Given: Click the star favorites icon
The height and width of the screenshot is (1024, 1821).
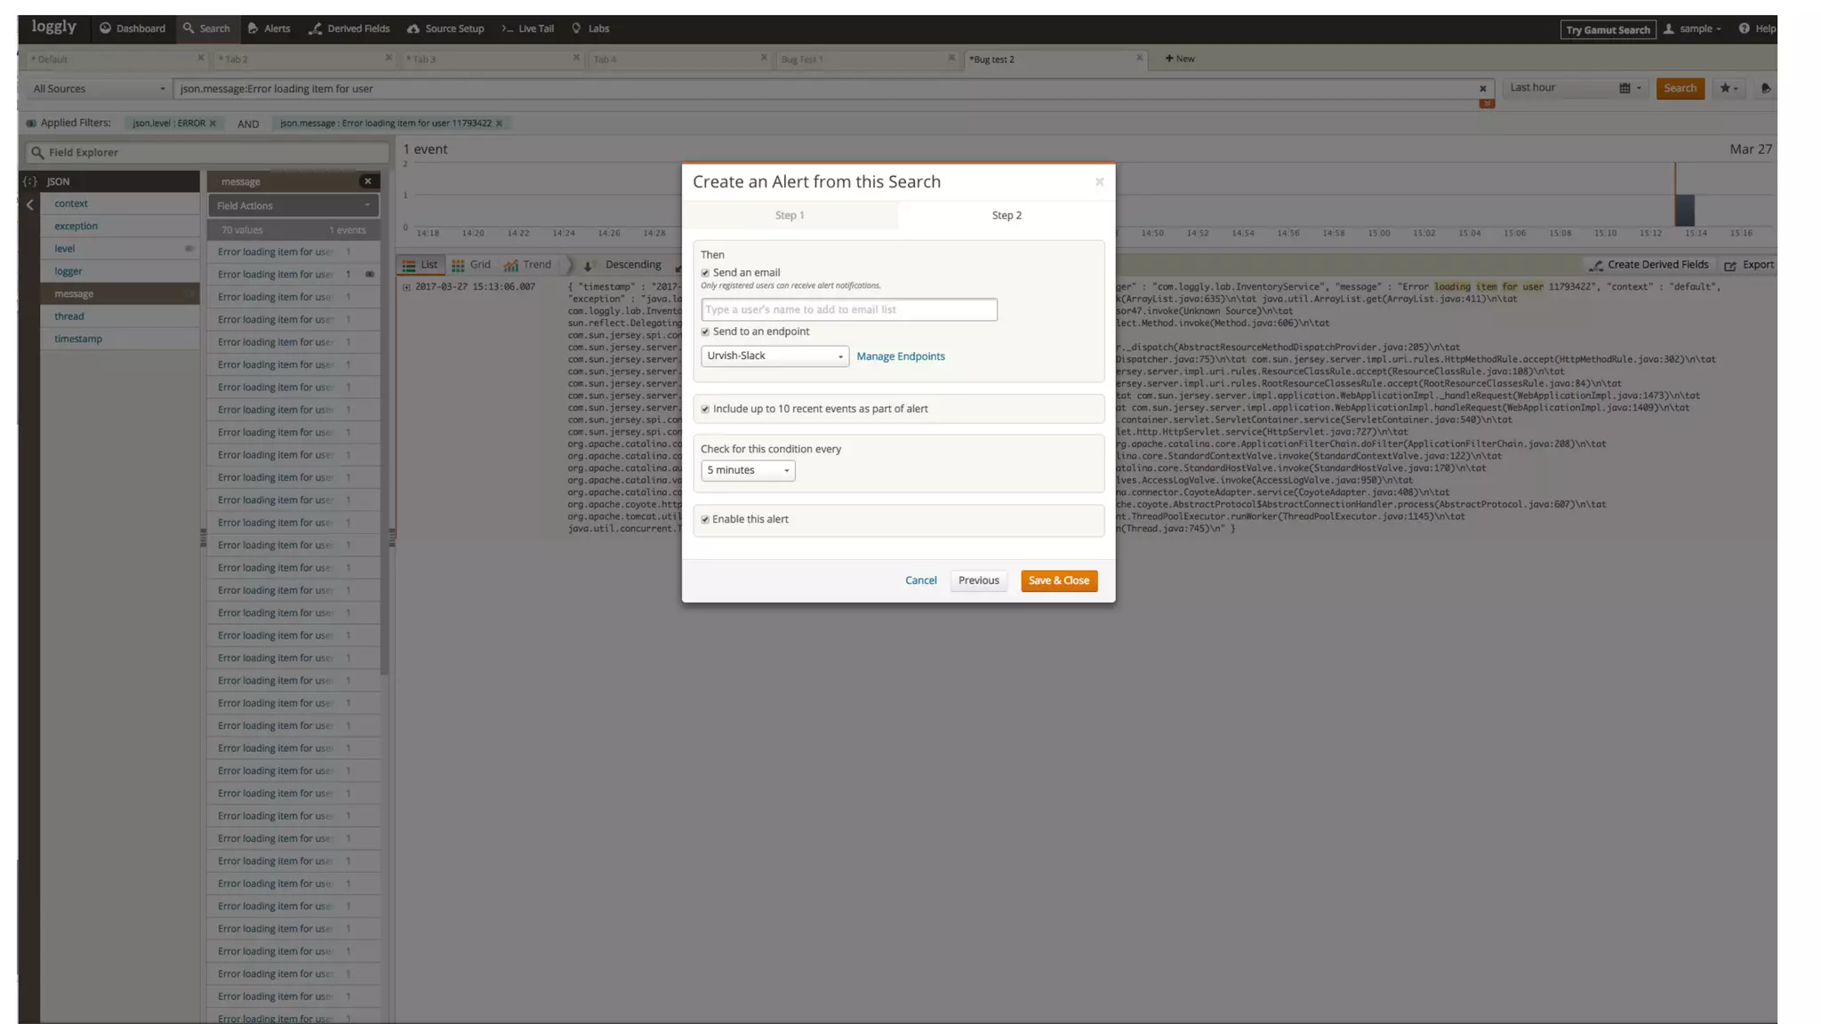Looking at the screenshot, I should tap(1726, 88).
